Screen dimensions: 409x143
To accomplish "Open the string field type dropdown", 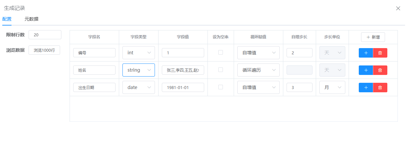I will tap(139, 70).
